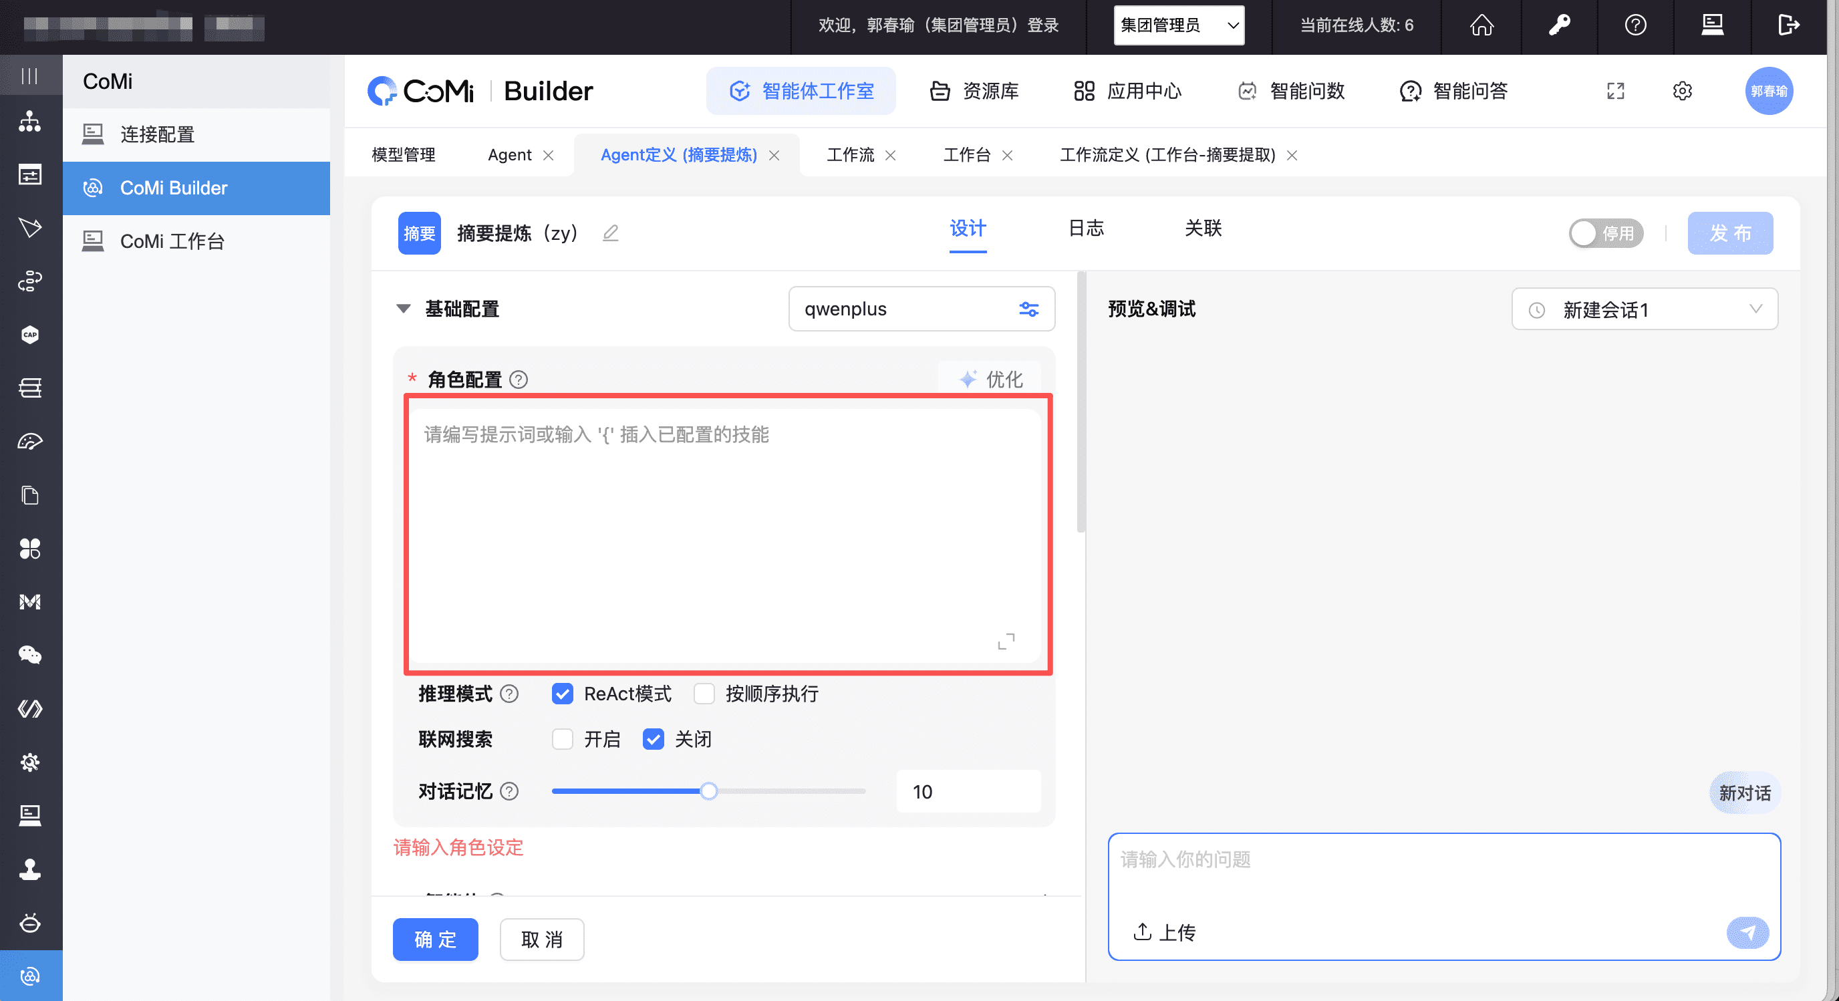This screenshot has width=1839, height=1001.
Task: Close the Agent tab
Action: point(548,155)
